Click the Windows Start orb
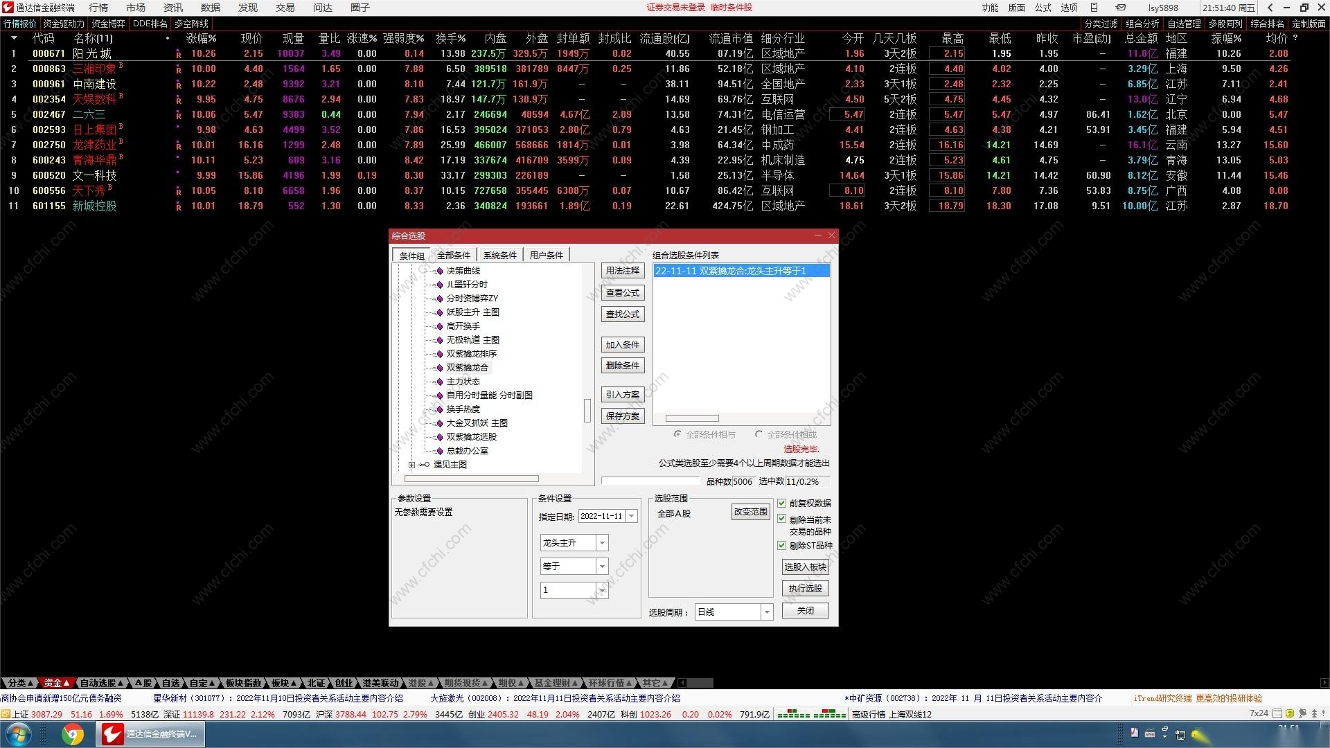This screenshot has width=1330, height=748. (x=19, y=733)
